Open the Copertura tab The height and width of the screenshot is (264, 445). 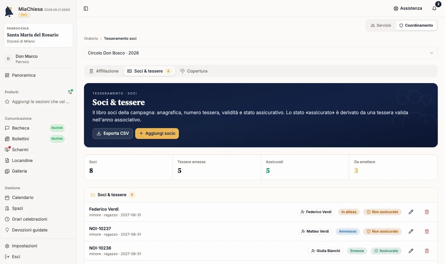(194, 71)
